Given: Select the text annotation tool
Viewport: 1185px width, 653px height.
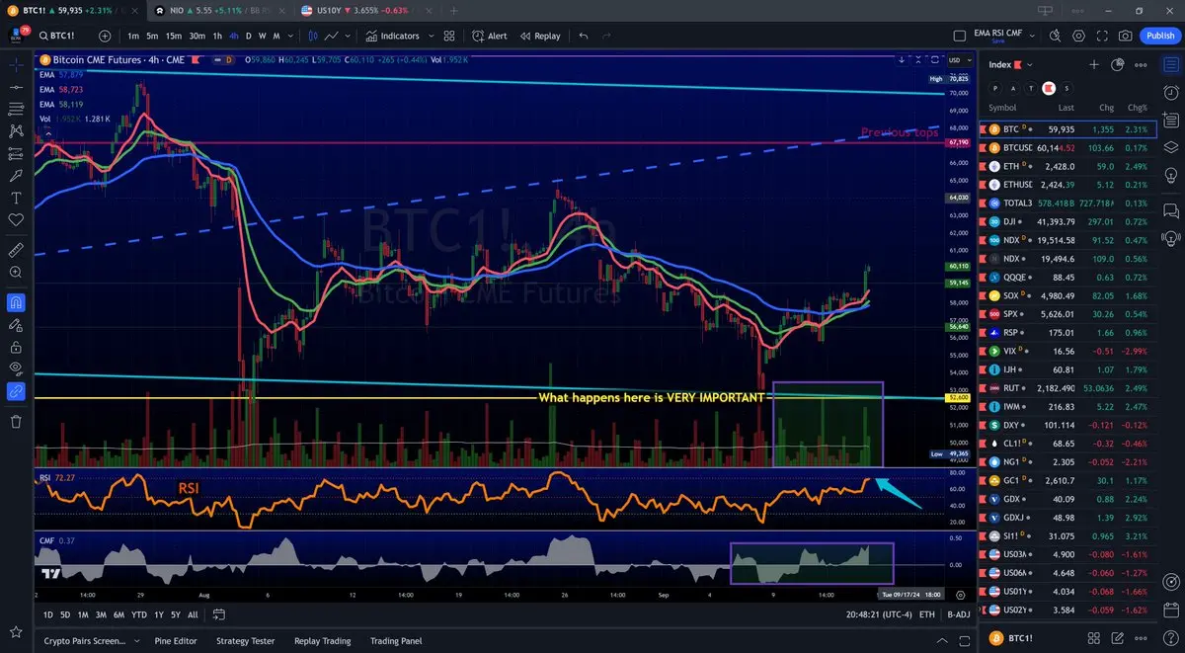Looking at the screenshot, I should [16, 197].
